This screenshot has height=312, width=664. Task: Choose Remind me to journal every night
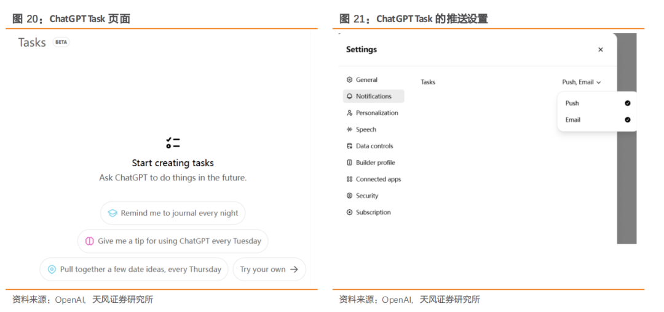click(x=173, y=213)
